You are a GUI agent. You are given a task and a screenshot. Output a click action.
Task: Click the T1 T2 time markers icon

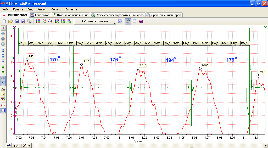coord(3,99)
